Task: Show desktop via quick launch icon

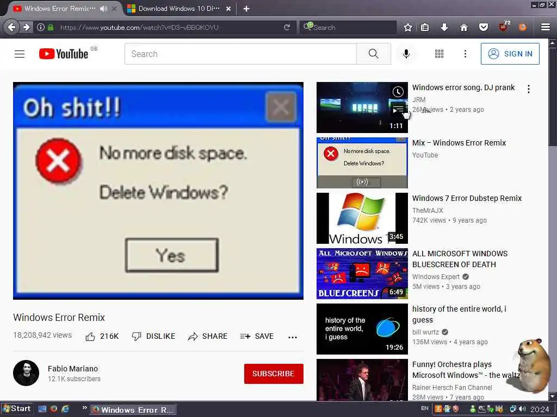Action: tap(42, 409)
